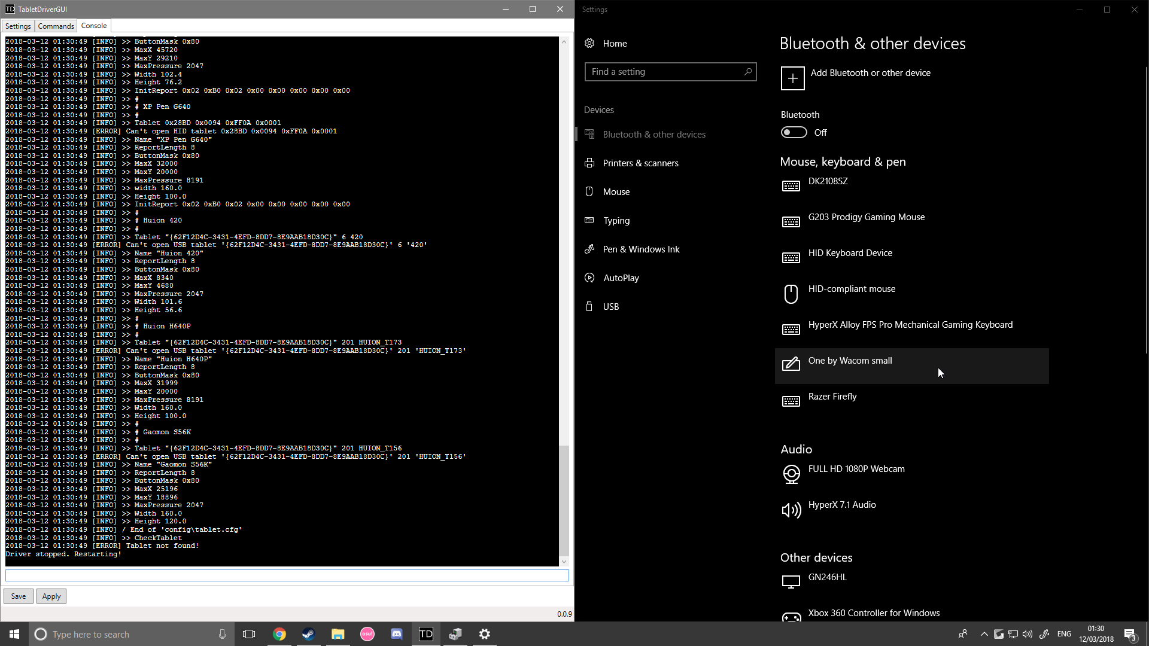This screenshot has height=646, width=1149.
Task: Toggle the Bluetooth switch on
Action: coord(794,132)
